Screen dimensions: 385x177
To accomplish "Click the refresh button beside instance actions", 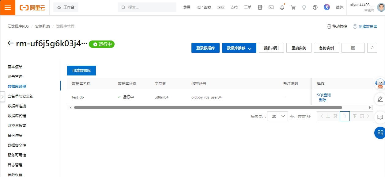I will [372, 48].
